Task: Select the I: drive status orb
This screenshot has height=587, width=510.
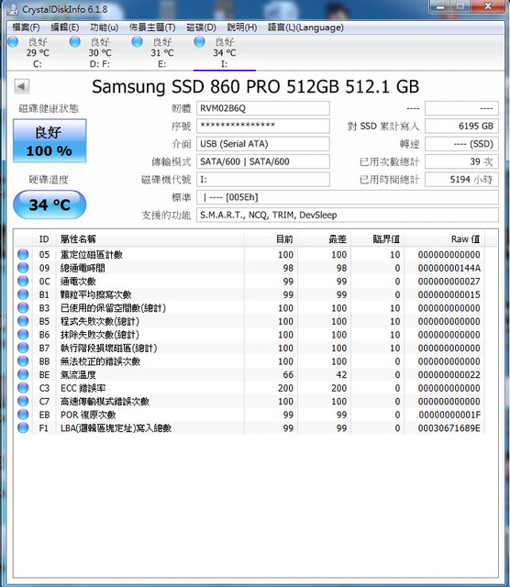Action: tap(200, 41)
